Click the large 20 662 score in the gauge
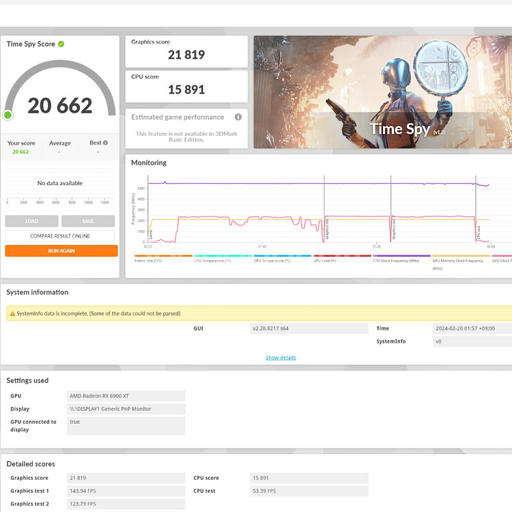Screen dimensions: 512x512 (x=60, y=105)
